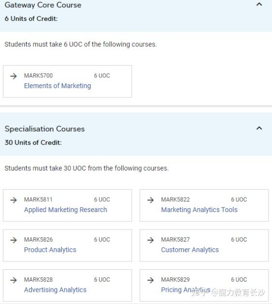Open the Pricing Analytics course link
272x304 pixels.
[185, 290]
